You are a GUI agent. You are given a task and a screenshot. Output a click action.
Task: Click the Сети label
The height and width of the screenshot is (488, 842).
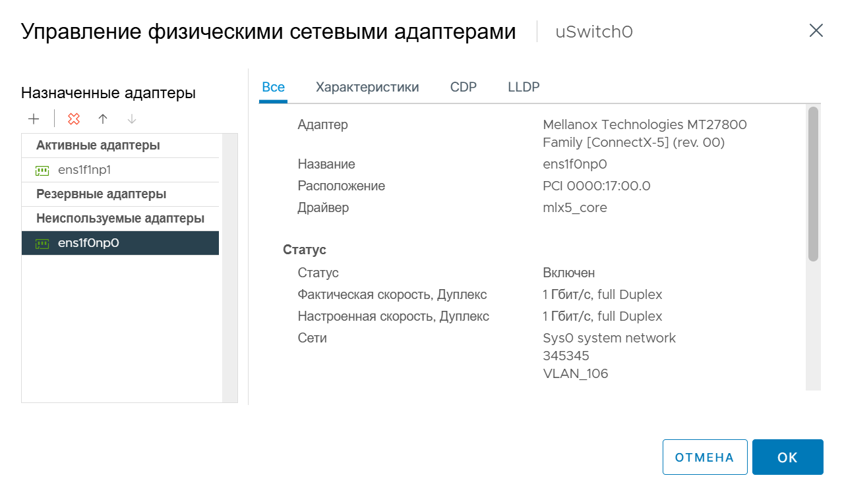pyautogui.click(x=313, y=338)
